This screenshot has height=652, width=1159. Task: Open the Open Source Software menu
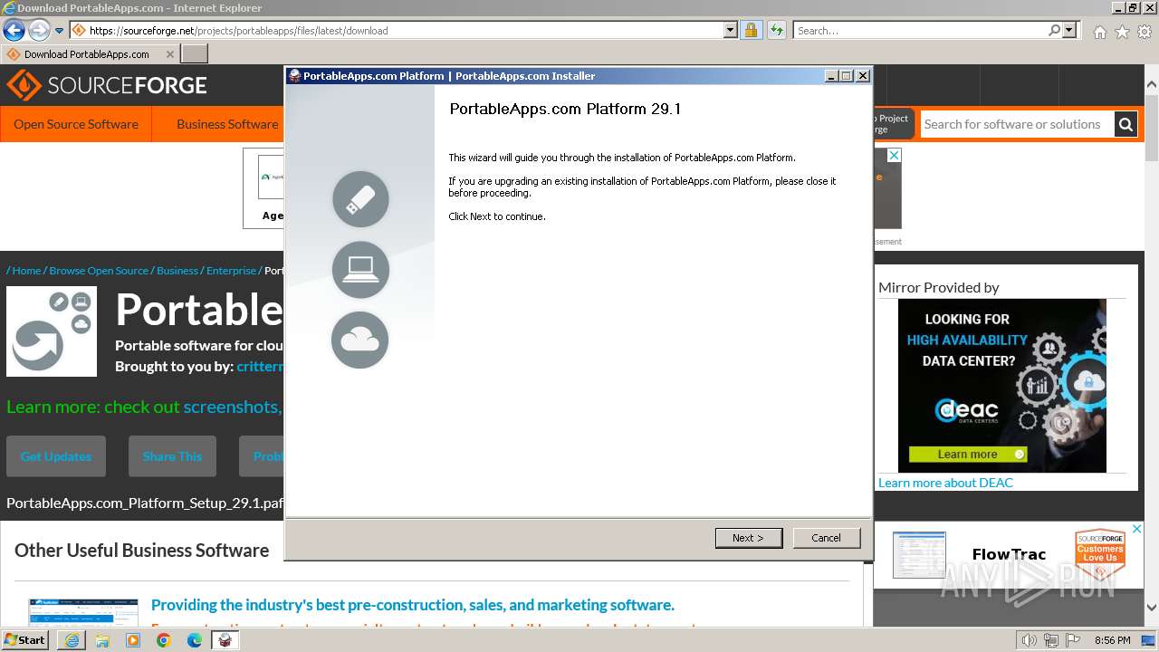(76, 124)
